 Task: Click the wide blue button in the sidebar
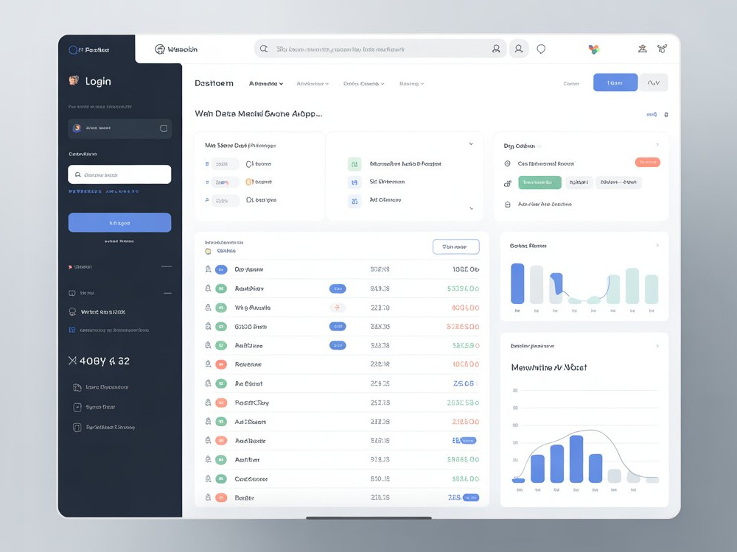click(x=119, y=222)
